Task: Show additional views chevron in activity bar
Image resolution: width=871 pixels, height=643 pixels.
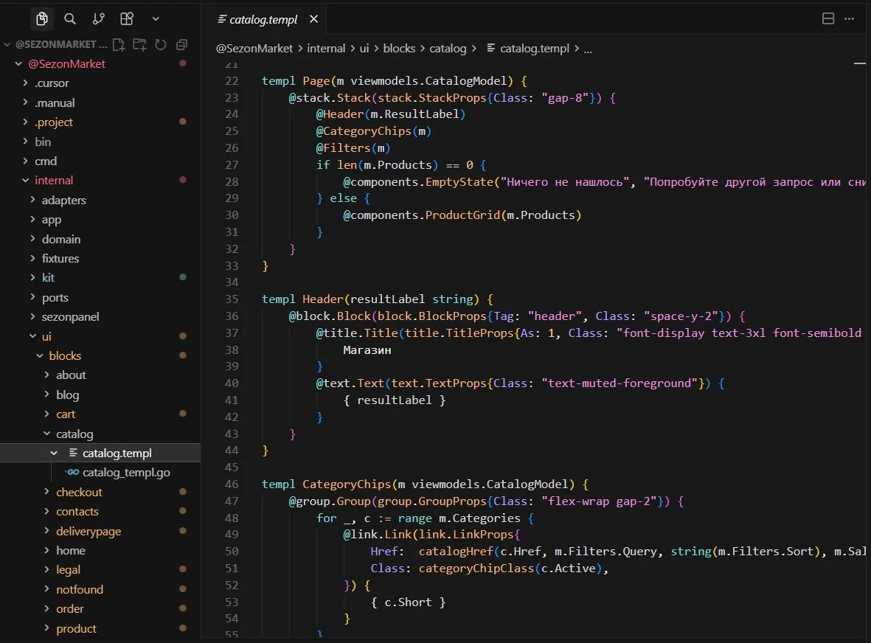Action: 156,19
